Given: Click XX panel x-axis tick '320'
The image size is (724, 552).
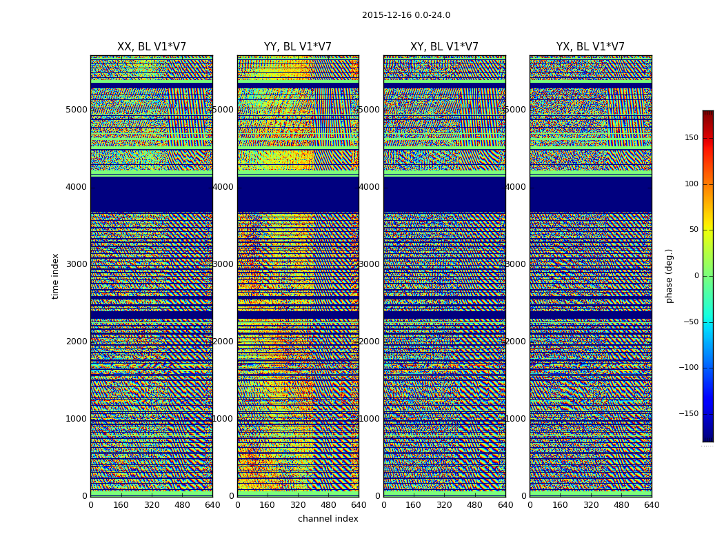Looking at the screenshot, I should (x=152, y=505).
